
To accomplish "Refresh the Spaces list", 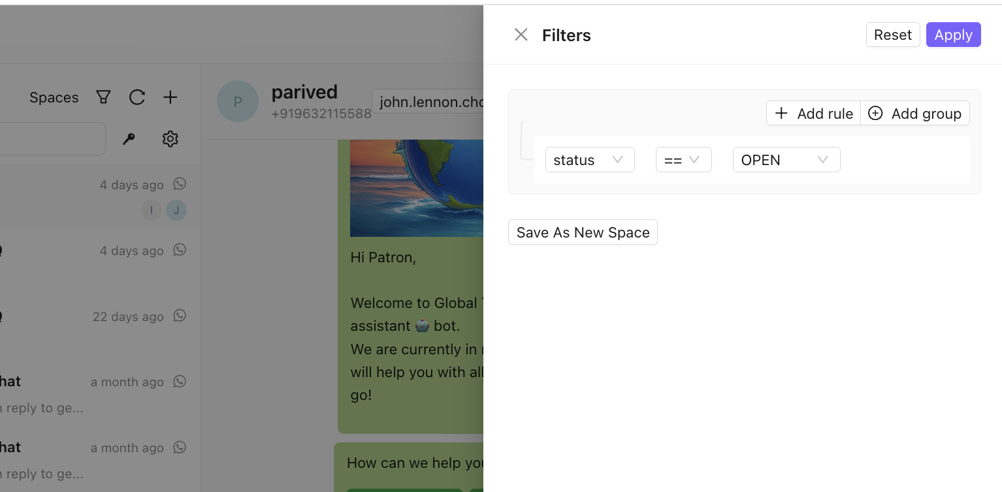I will tap(137, 97).
